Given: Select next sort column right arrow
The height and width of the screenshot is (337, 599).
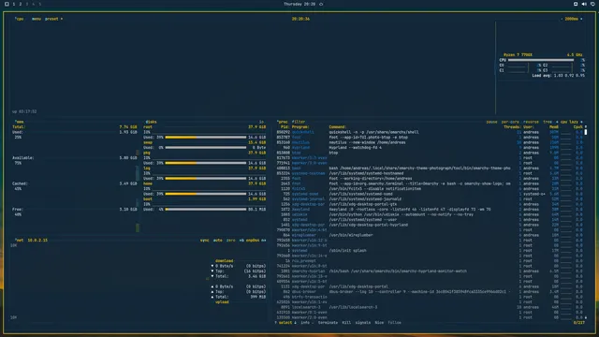Looking at the screenshot, I should [x=581, y=122].
